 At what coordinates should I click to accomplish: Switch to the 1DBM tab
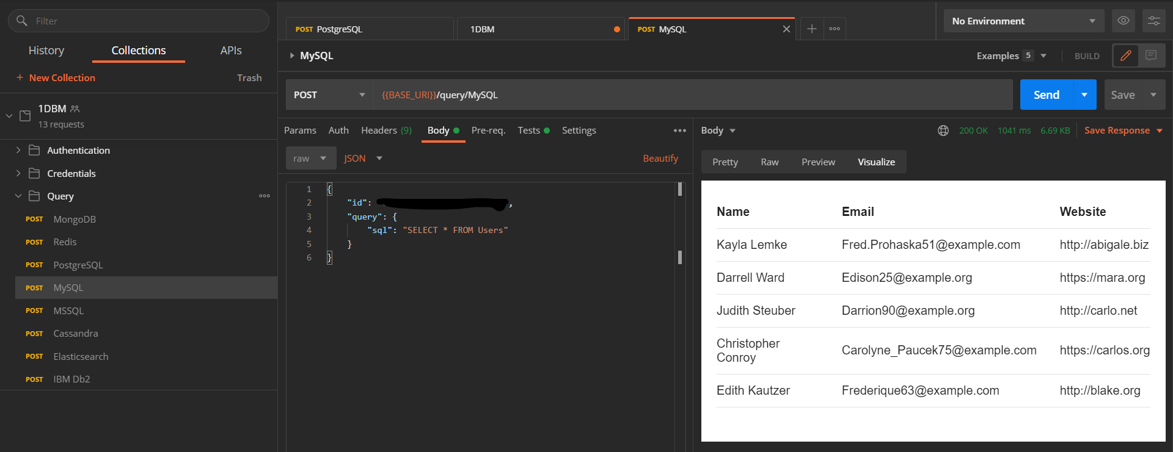pos(541,29)
